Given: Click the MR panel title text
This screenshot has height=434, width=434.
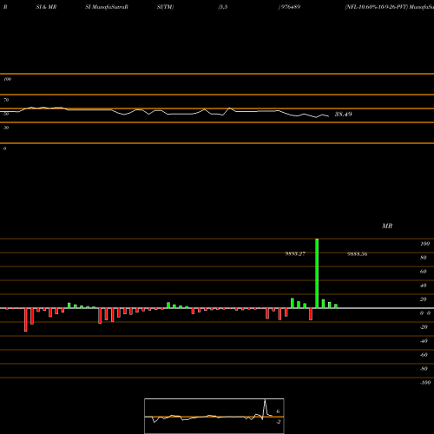Looking at the screenshot, I should [387, 226].
